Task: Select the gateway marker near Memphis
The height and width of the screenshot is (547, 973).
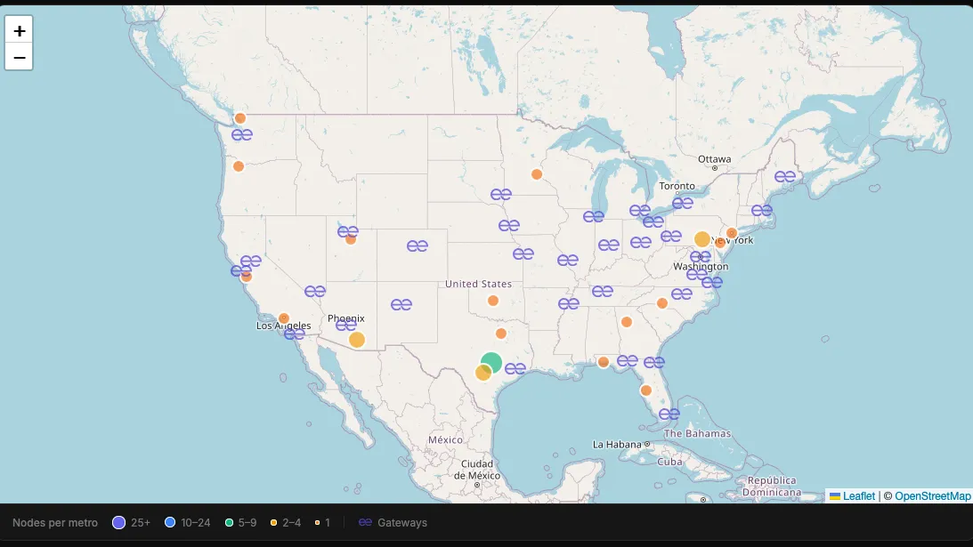Action: tap(569, 303)
